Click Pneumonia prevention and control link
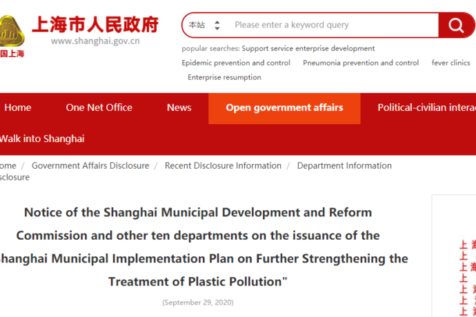476x317 pixels. coord(361,63)
